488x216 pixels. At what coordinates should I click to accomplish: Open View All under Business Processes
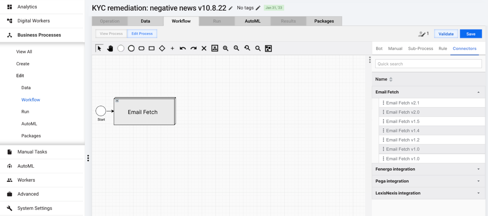(24, 52)
